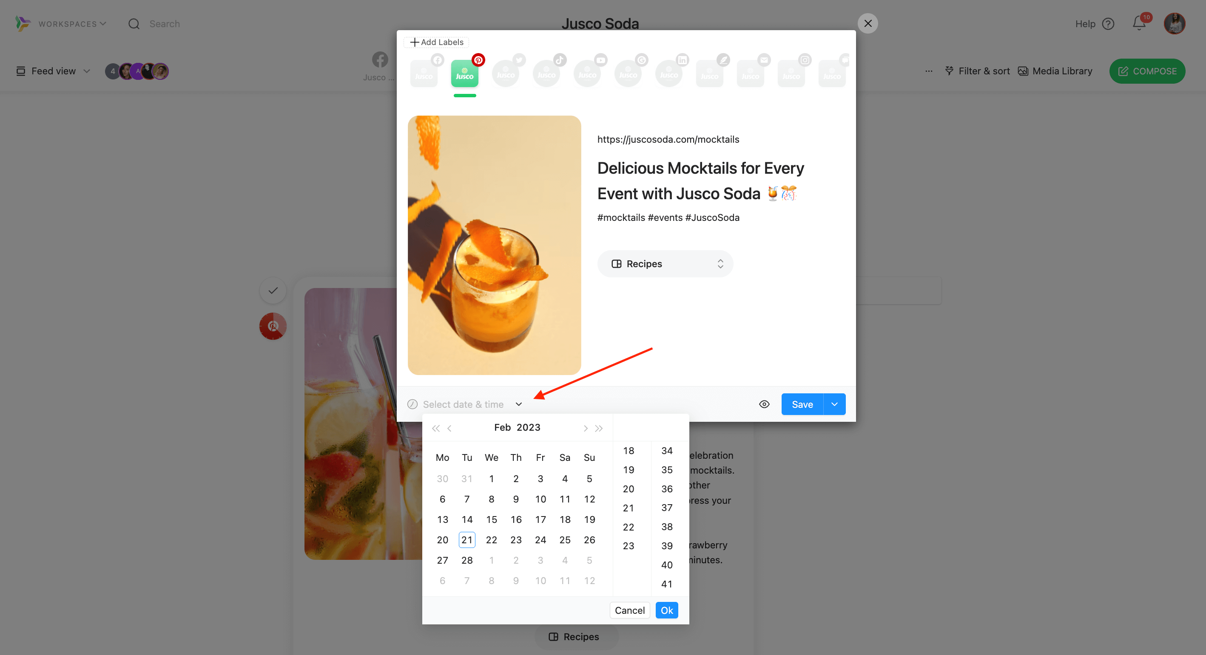Click the mocktail drink thumbnail image
This screenshot has width=1206, height=655.
tap(494, 245)
